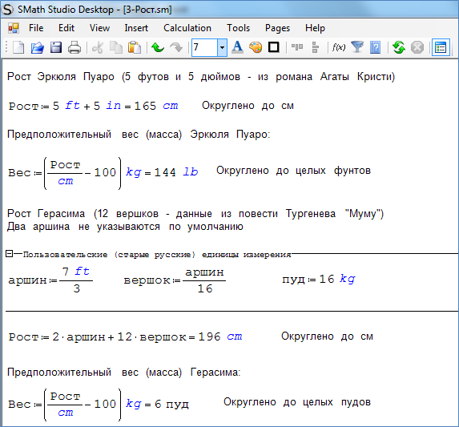Click the SMath Studio title bar logo
The image size is (459, 427).
(x=7, y=9)
